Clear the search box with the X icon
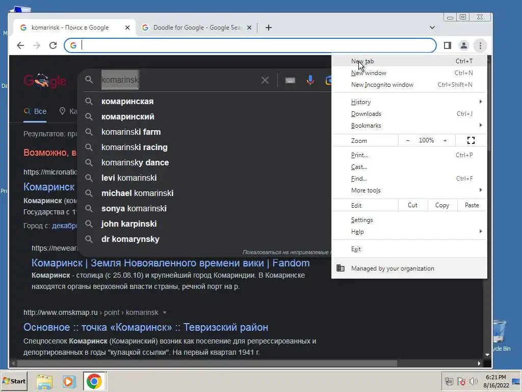Image resolution: width=522 pixels, height=392 pixels. 265,80
